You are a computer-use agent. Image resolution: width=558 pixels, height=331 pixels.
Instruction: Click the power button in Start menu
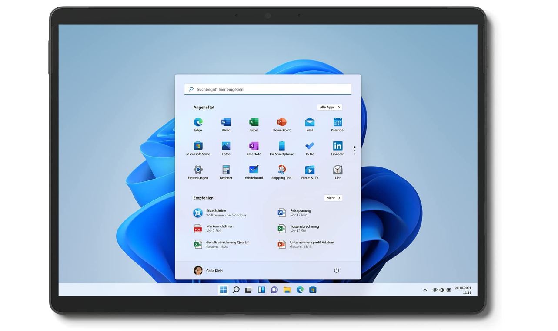point(336,271)
